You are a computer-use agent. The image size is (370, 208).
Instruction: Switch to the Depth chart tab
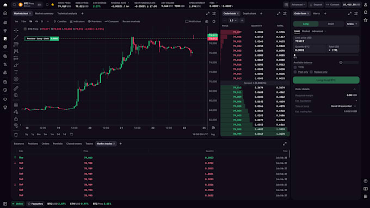(249, 14)
